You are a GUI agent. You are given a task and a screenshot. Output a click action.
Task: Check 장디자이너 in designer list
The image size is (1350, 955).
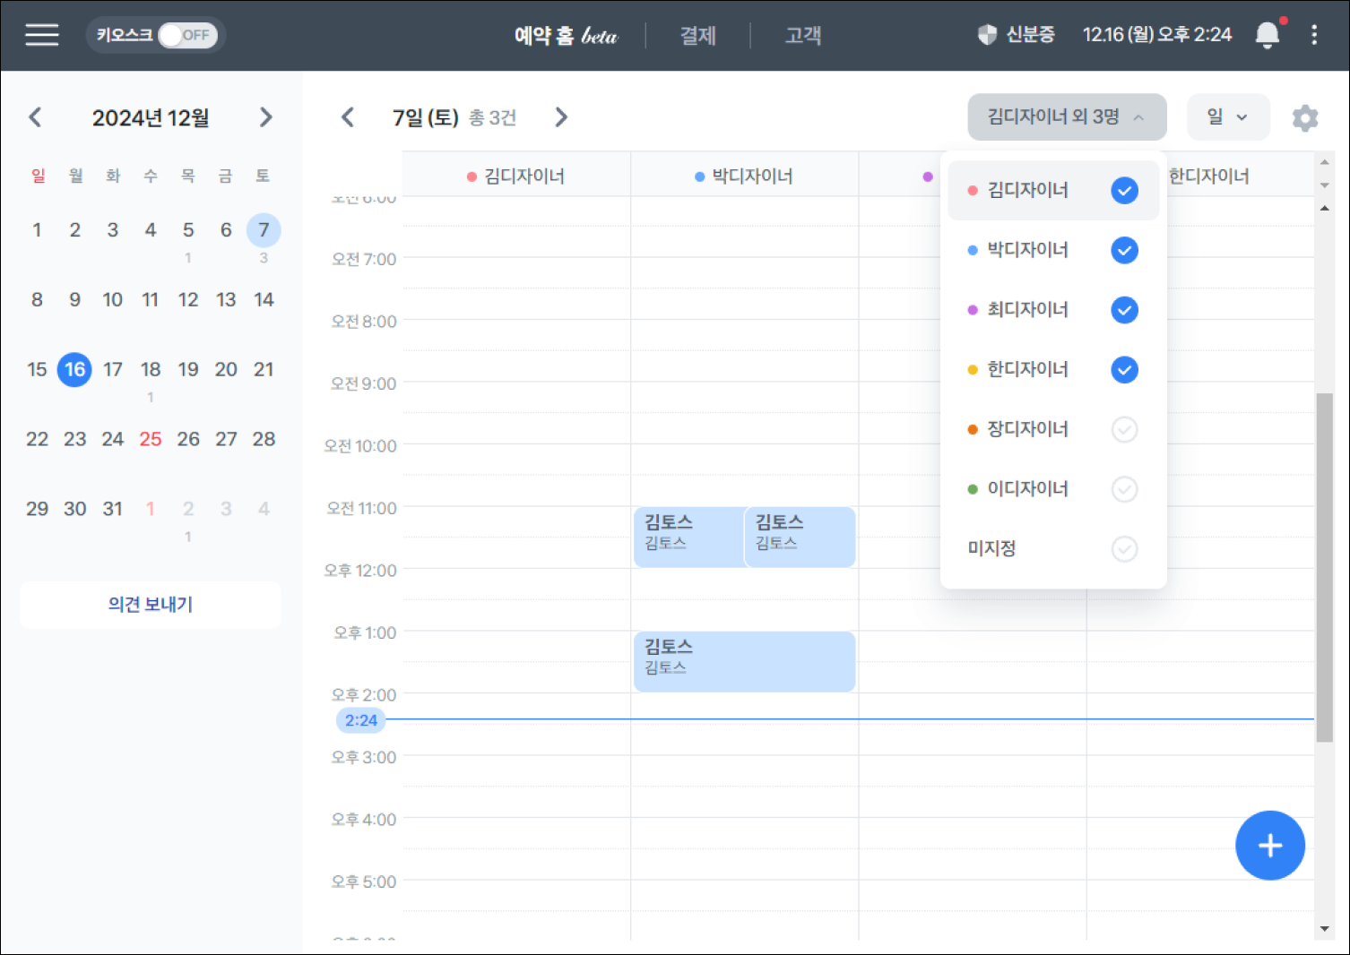coord(1124,429)
